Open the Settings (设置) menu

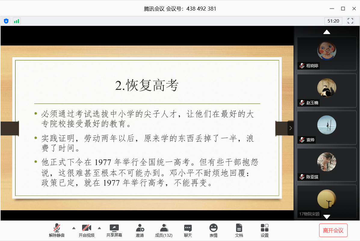point(265,231)
